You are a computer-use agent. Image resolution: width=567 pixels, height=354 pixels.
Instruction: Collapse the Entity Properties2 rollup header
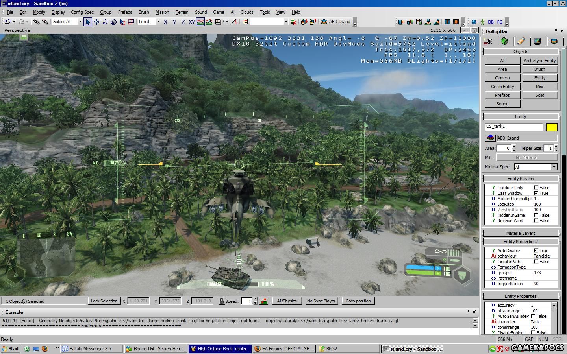pyautogui.click(x=521, y=242)
